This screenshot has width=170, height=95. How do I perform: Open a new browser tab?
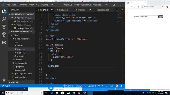point(150,3)
